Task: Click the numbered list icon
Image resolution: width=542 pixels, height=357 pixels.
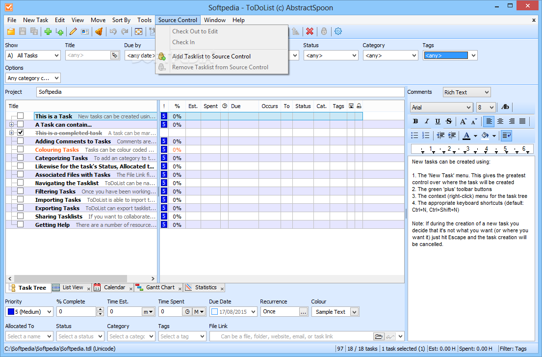Action: pyautogui.click(x=426, y=135)
